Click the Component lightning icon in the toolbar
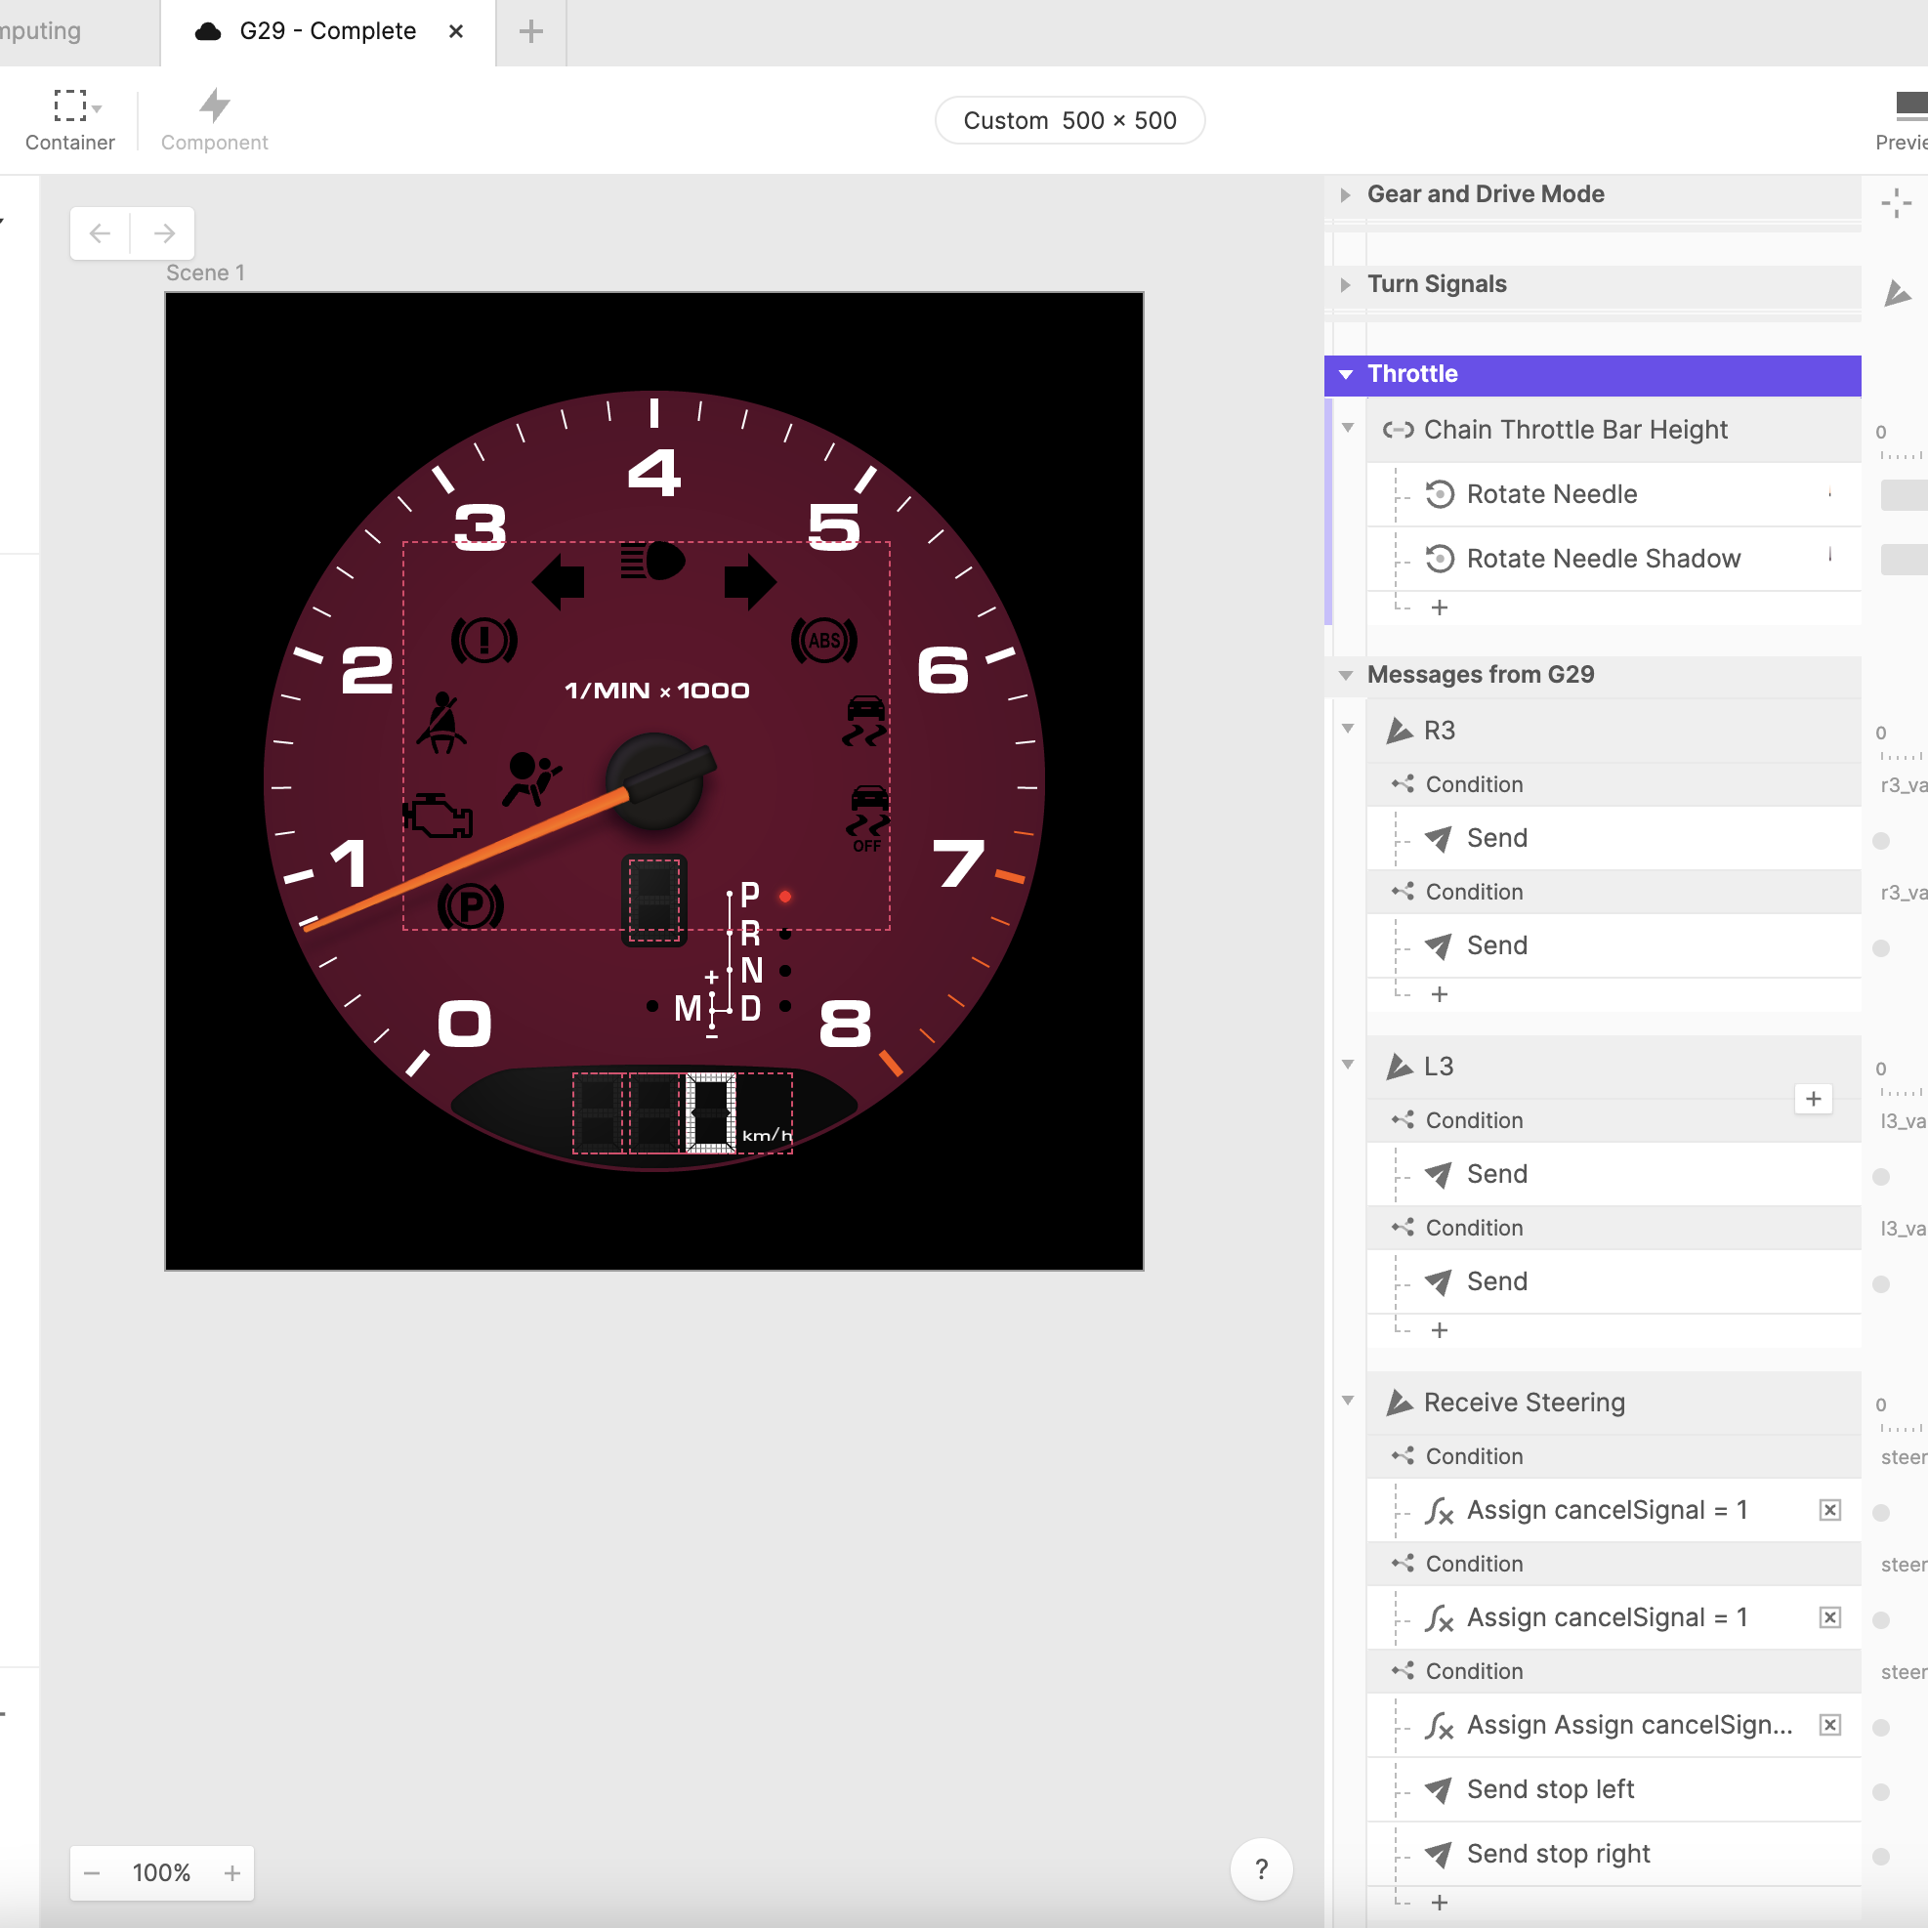Screen dimensions: 1928x1928 [x=214, y=105]
